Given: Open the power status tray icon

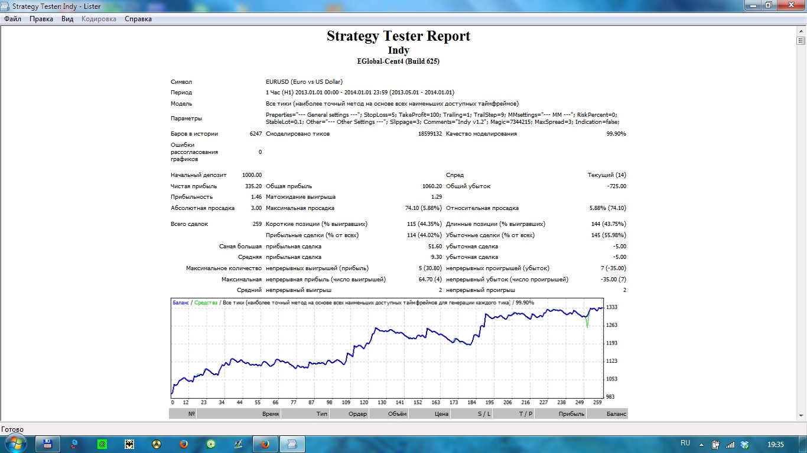Looking at the screenshot, I should click(x=715, y=444).
